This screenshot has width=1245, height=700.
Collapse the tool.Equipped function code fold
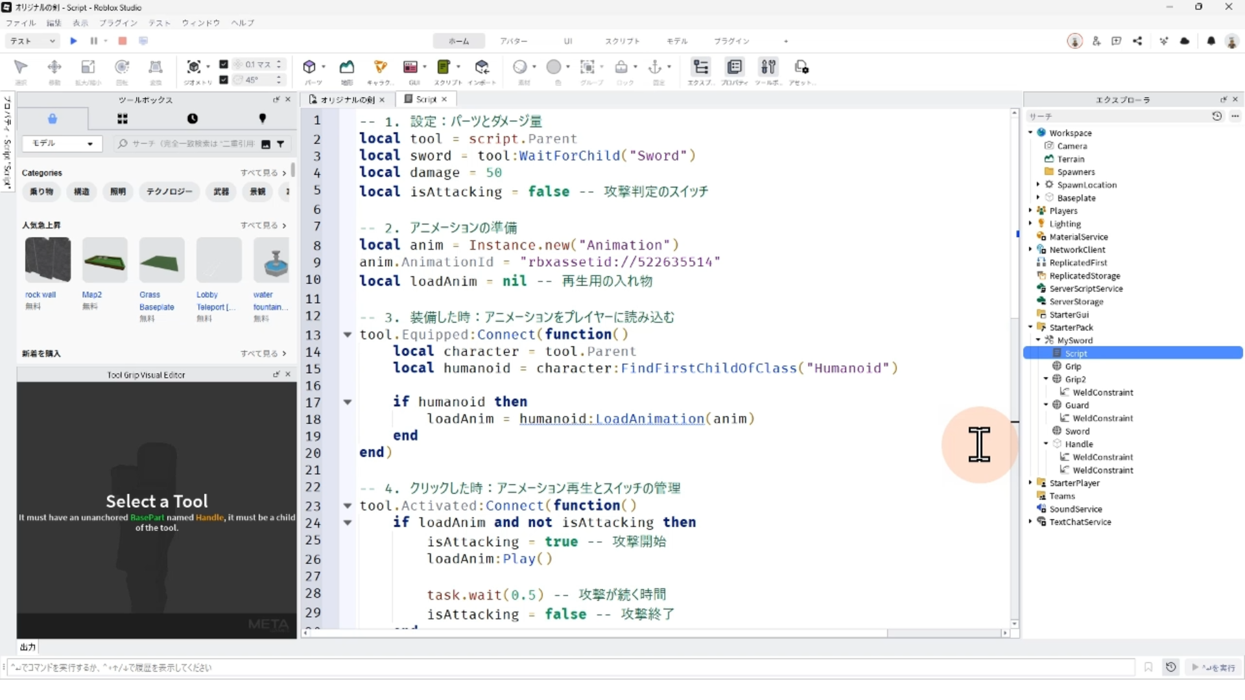pos(348,335)
